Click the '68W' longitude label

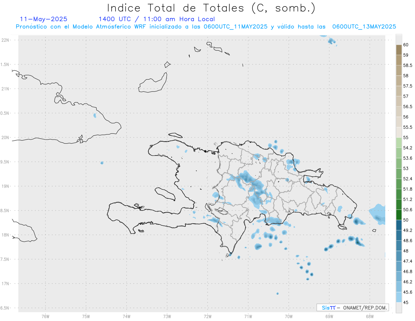point(370,316)
